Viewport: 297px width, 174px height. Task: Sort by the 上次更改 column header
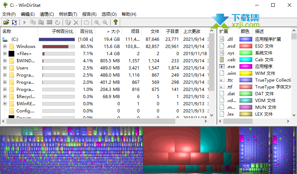click(x=195, y=32)
